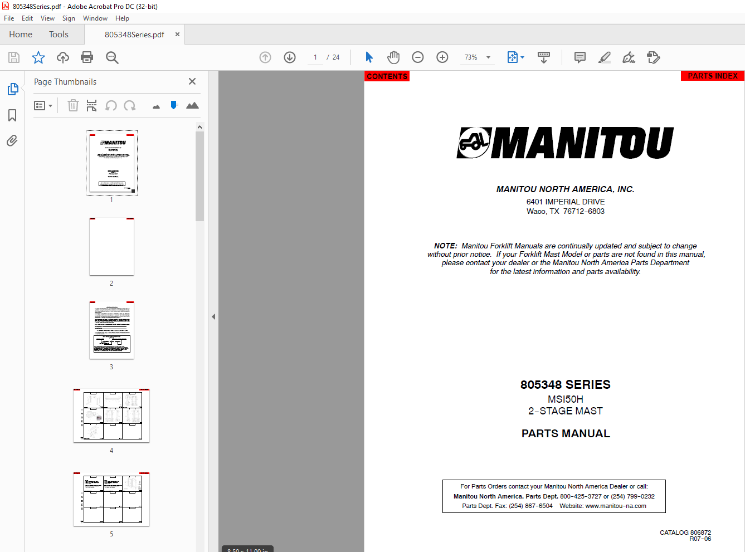Open the Sign document tool
Screen dimensions: 745x552
[x=629, y=57]
